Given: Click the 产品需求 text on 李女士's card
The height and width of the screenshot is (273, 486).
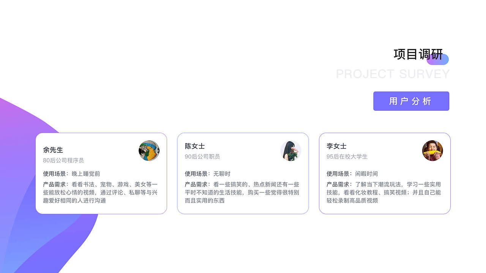Looking at the screenshot, I should click(x=337, y=184).
